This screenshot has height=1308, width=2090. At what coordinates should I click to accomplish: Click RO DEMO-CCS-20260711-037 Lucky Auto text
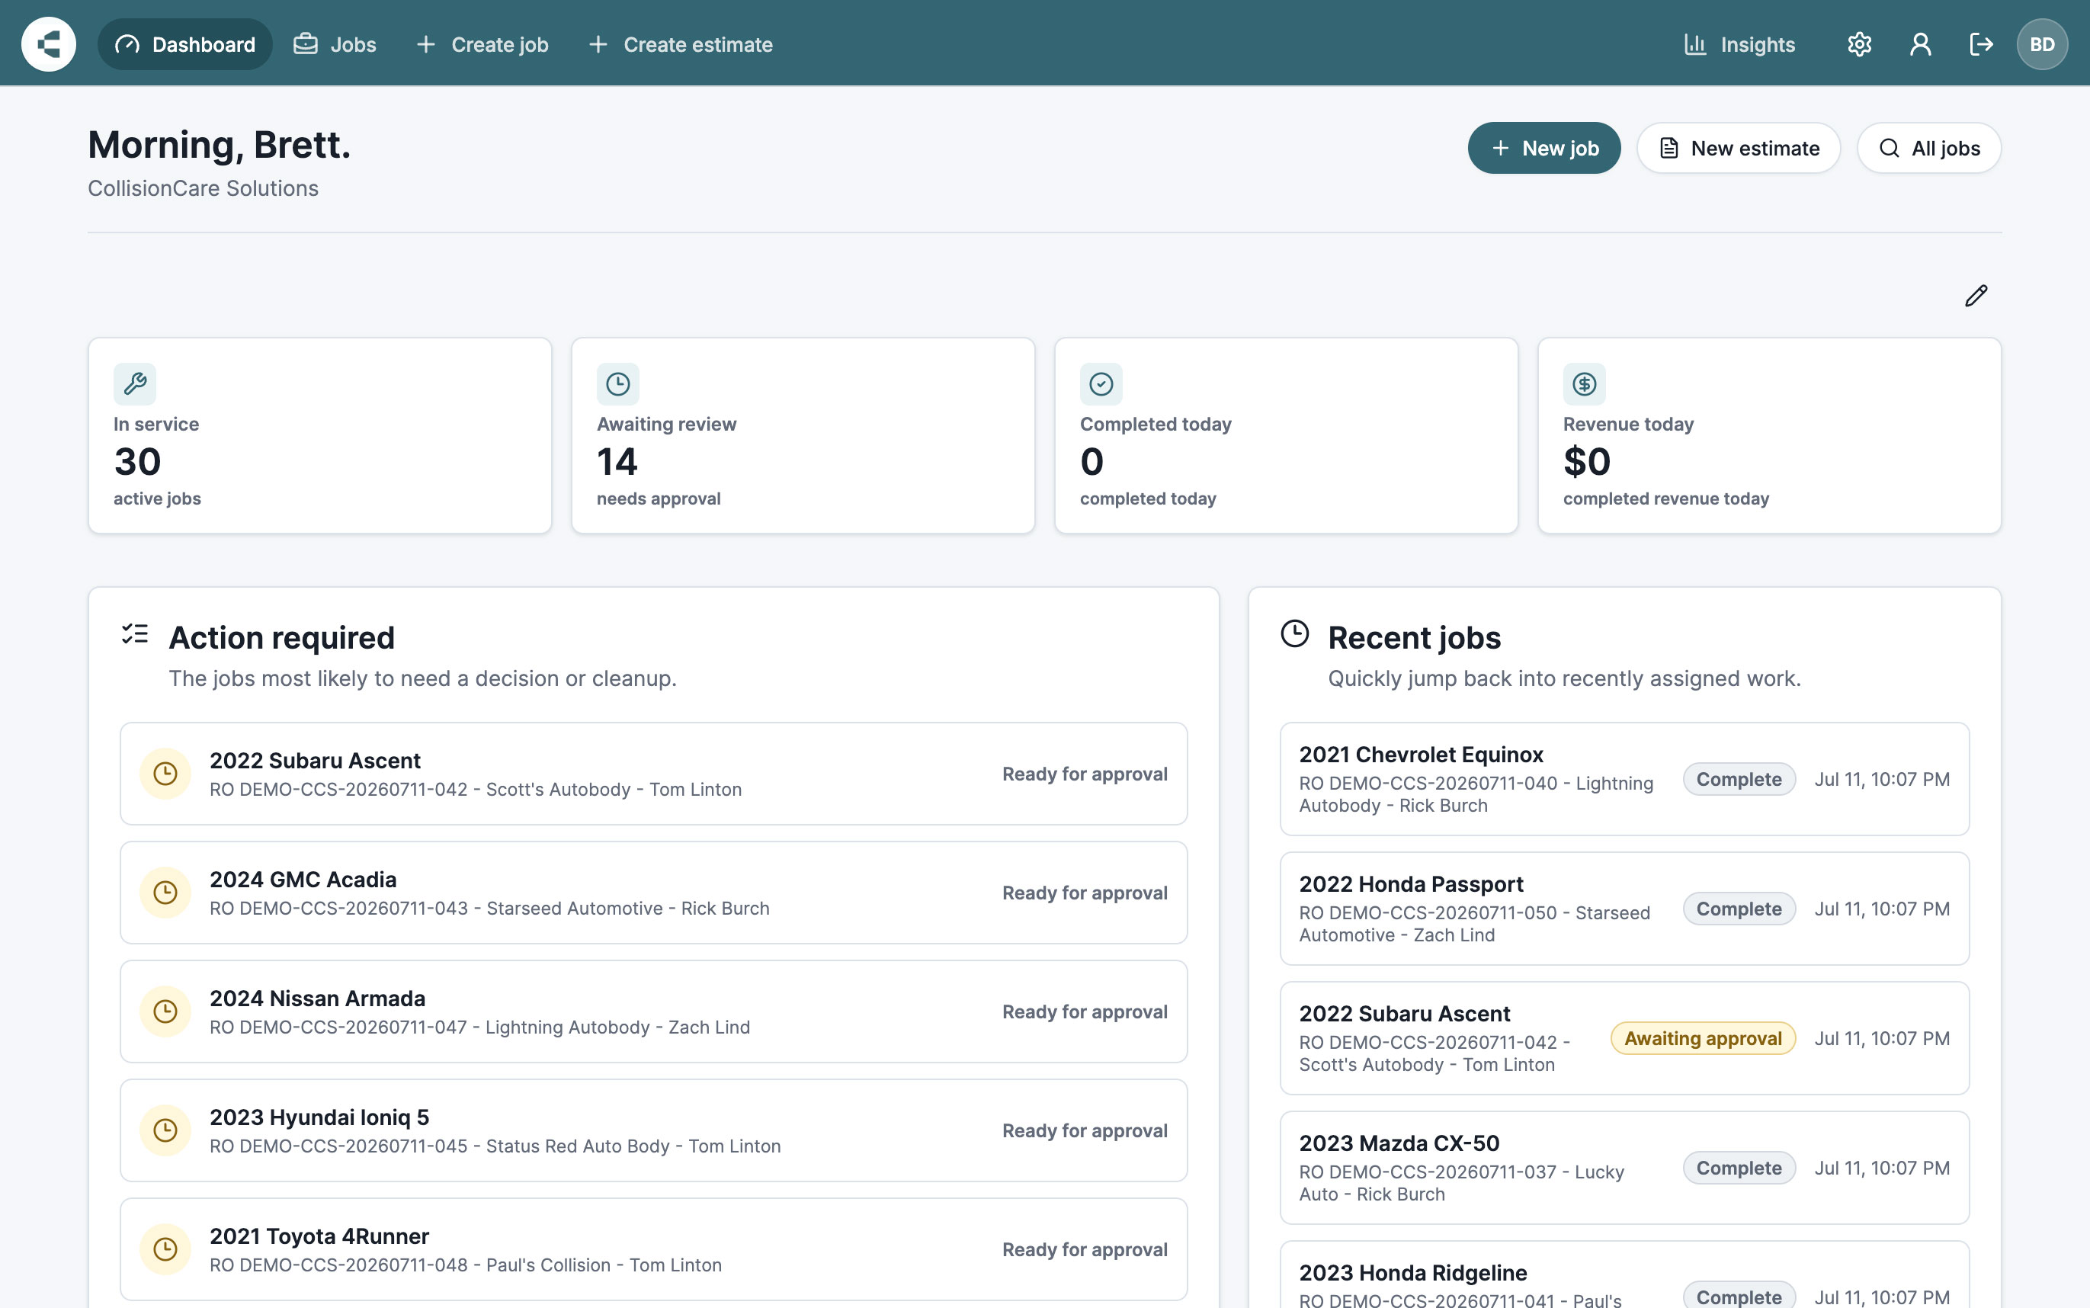click(1462, 1182)
